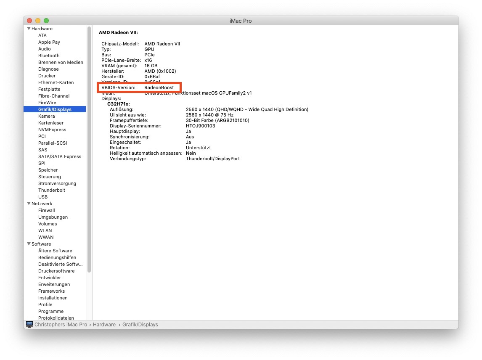Select Erweiterungen under Software
482x360 pixels.
[54, 284]
